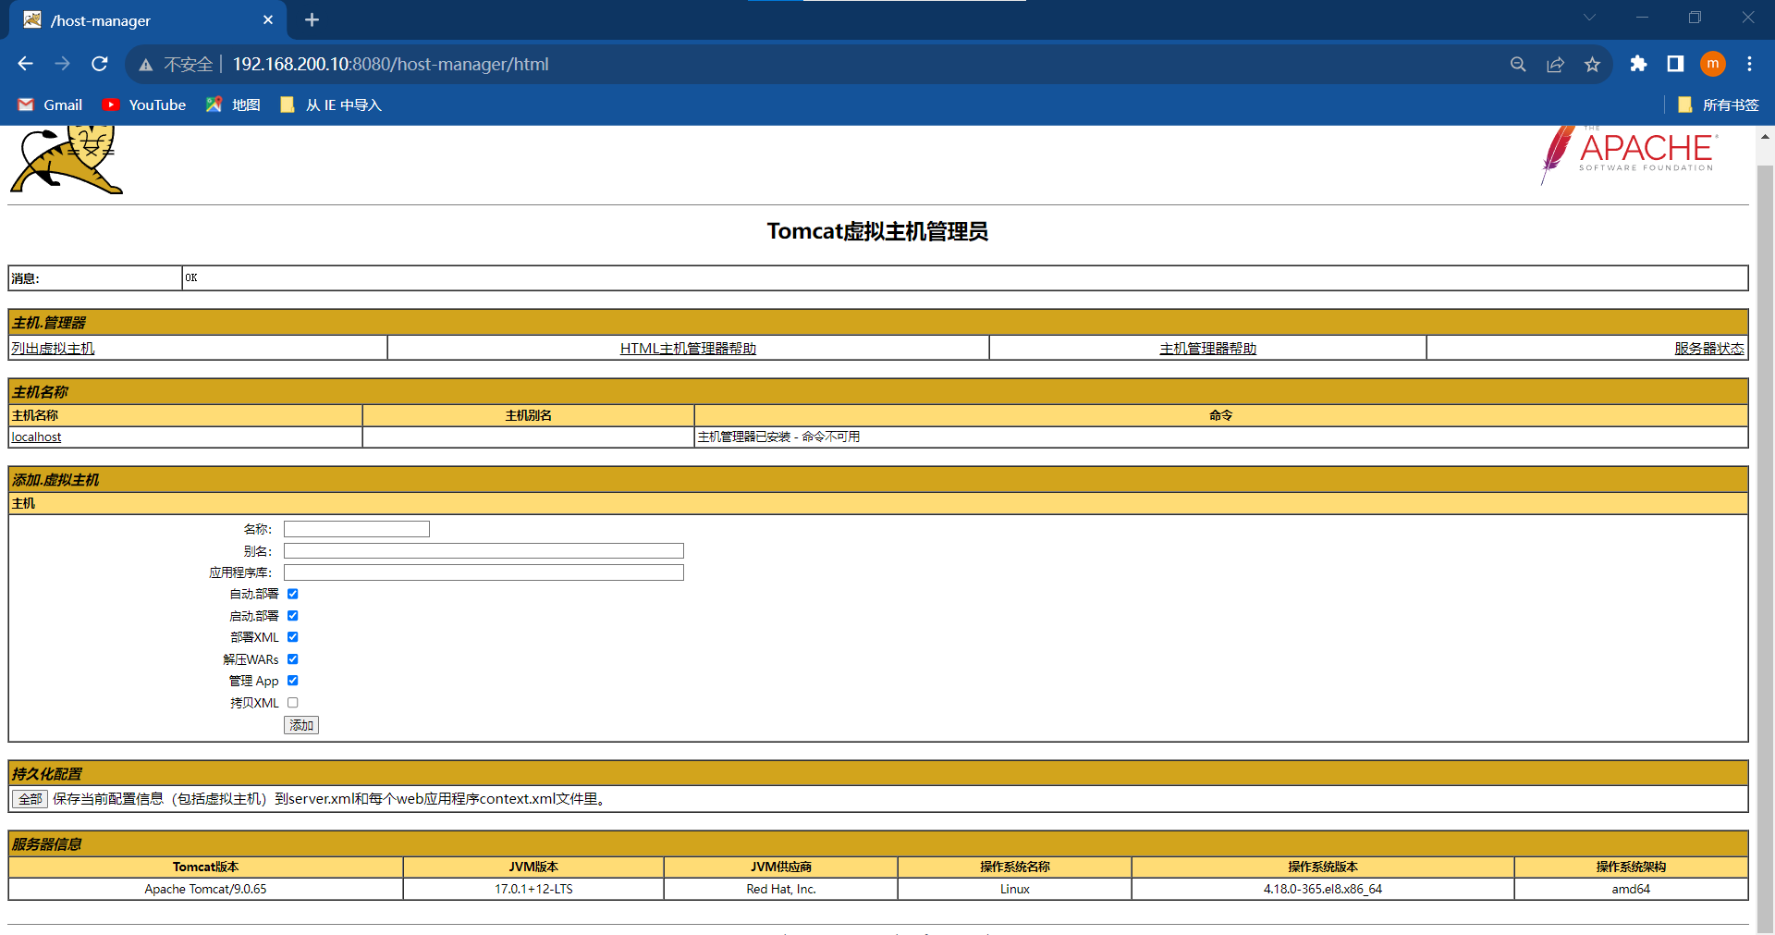Click the 全部 persist configuration button
Viewport: 1775px width, 935px height.
tap(31, 799)
